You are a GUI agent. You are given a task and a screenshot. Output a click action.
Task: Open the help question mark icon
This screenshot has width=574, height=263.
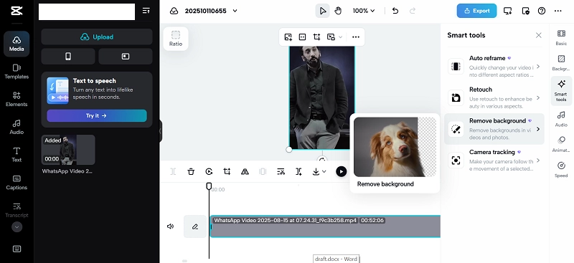tap(542, 11)
